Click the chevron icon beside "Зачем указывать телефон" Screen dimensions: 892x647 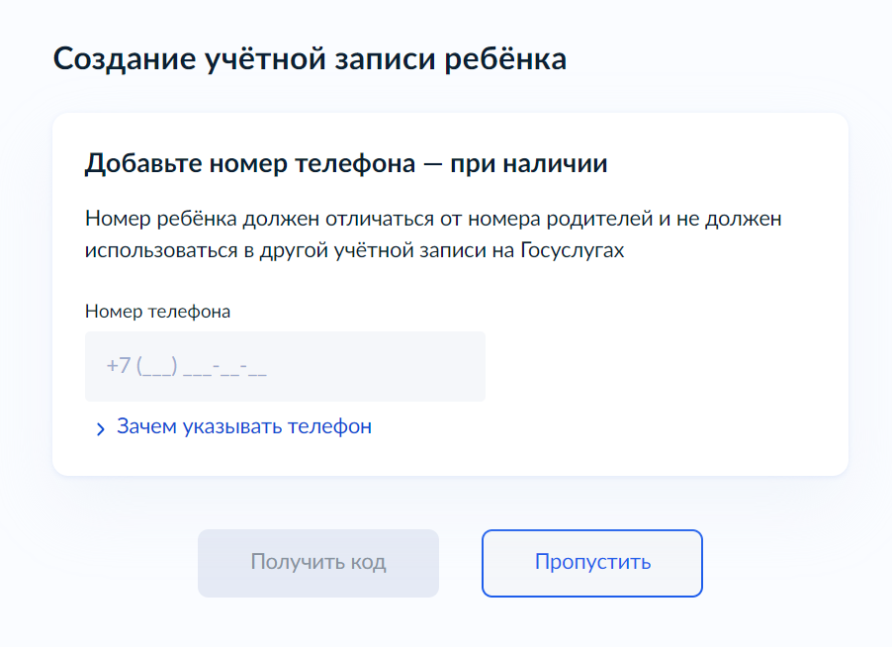coord(100,428)
